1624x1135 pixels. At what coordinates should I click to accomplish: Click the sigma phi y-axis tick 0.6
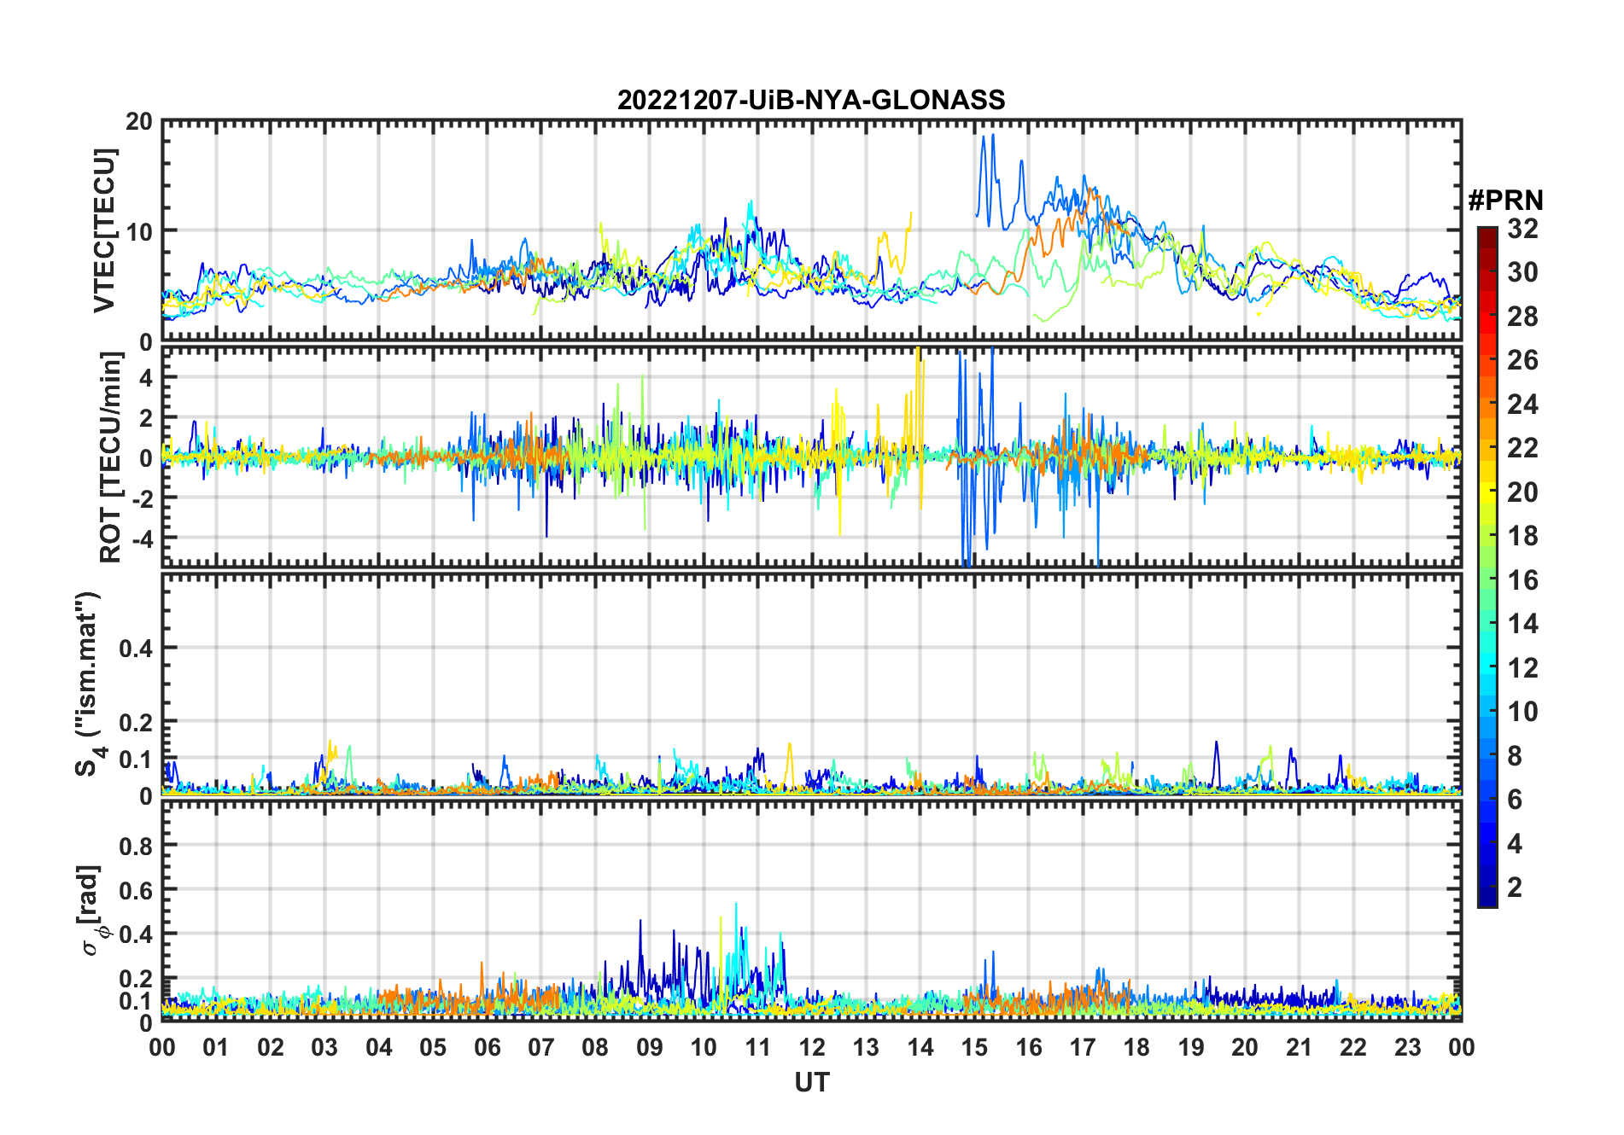coord(136,890)
